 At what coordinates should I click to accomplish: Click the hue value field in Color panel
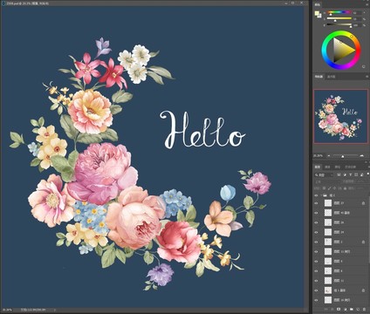click(x=358, y=12)
